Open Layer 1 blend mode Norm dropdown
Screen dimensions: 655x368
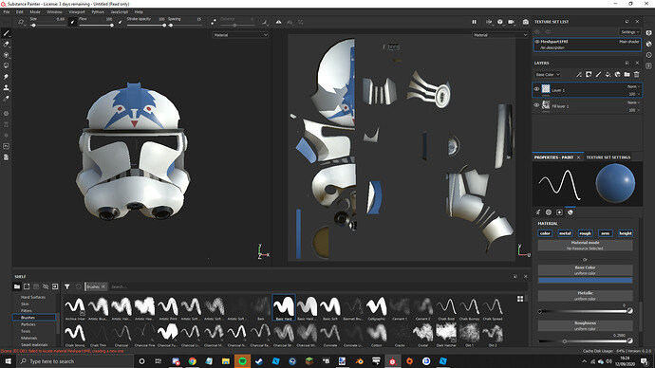click(x=633, y=86)
